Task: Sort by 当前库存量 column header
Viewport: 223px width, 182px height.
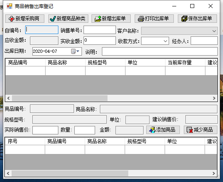Action: tap(185, 62)
